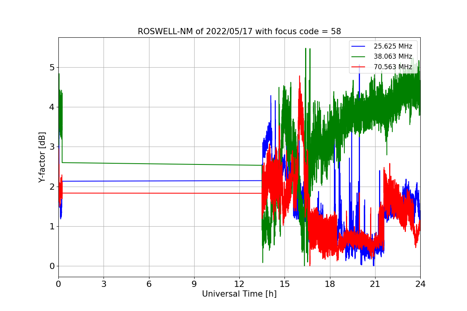The width and height of the screenshot is (467, 311).
Task: Click the flat blue line segment near 2.1 dB
Action: coord(162,181)
